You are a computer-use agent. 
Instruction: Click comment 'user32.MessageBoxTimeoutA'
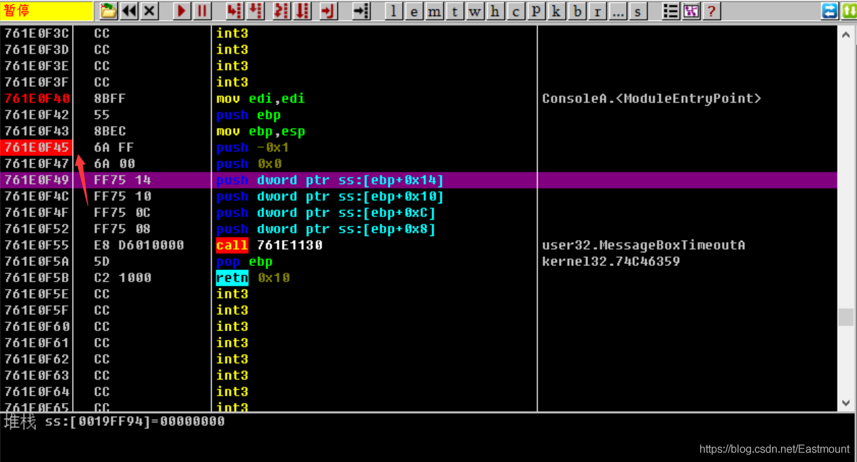[644, 245]
